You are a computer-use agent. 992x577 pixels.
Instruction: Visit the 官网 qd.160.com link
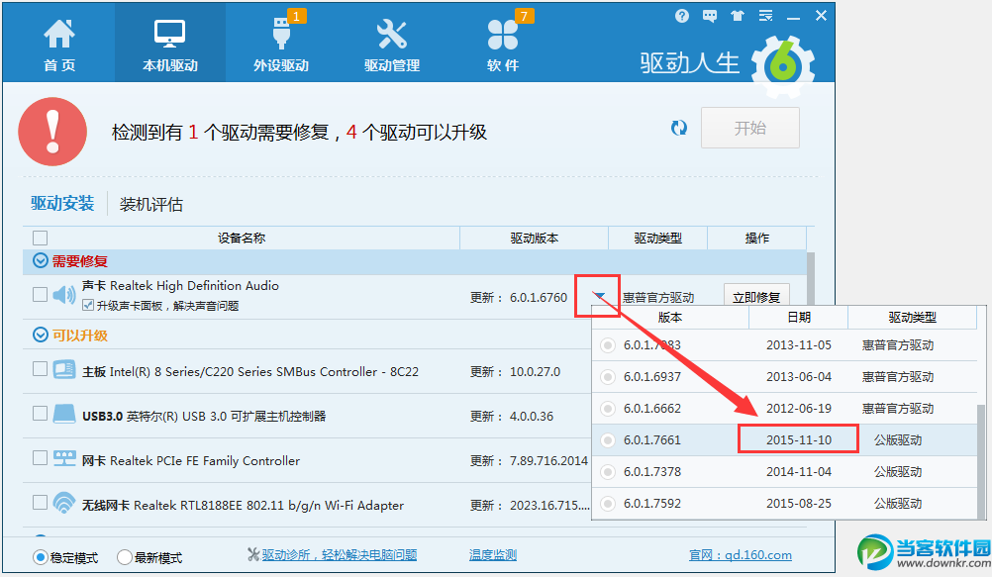(741, 555)
